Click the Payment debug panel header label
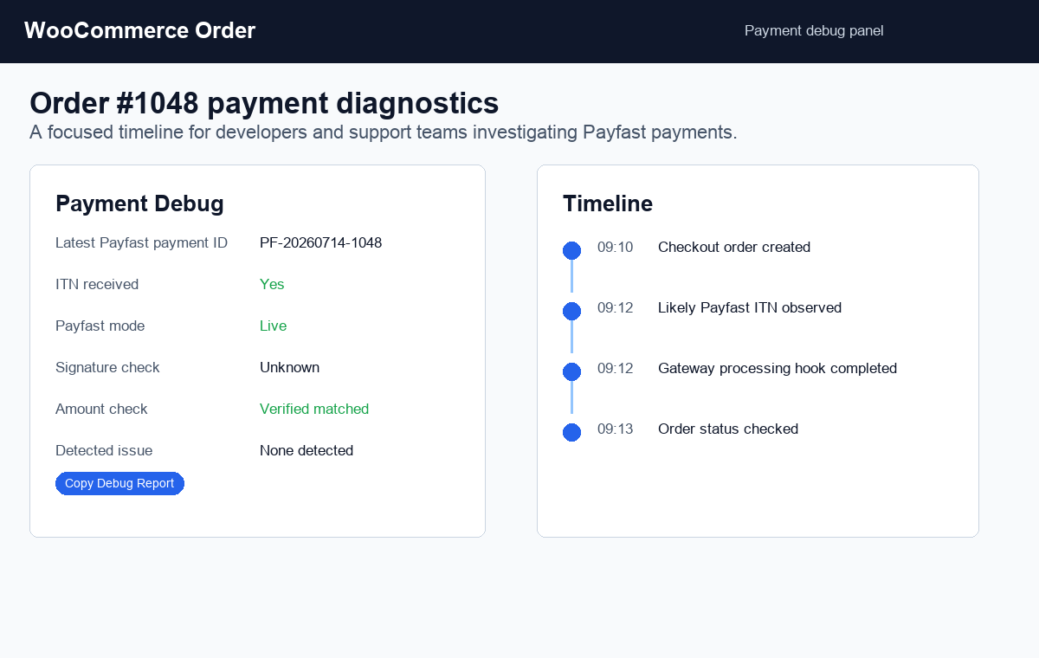 coord(814,31)
